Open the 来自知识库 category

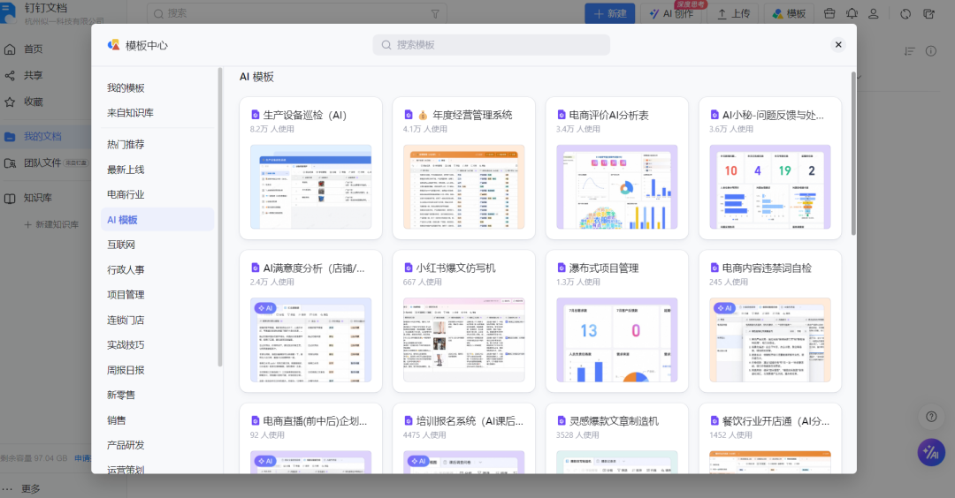tap(130, 112)
